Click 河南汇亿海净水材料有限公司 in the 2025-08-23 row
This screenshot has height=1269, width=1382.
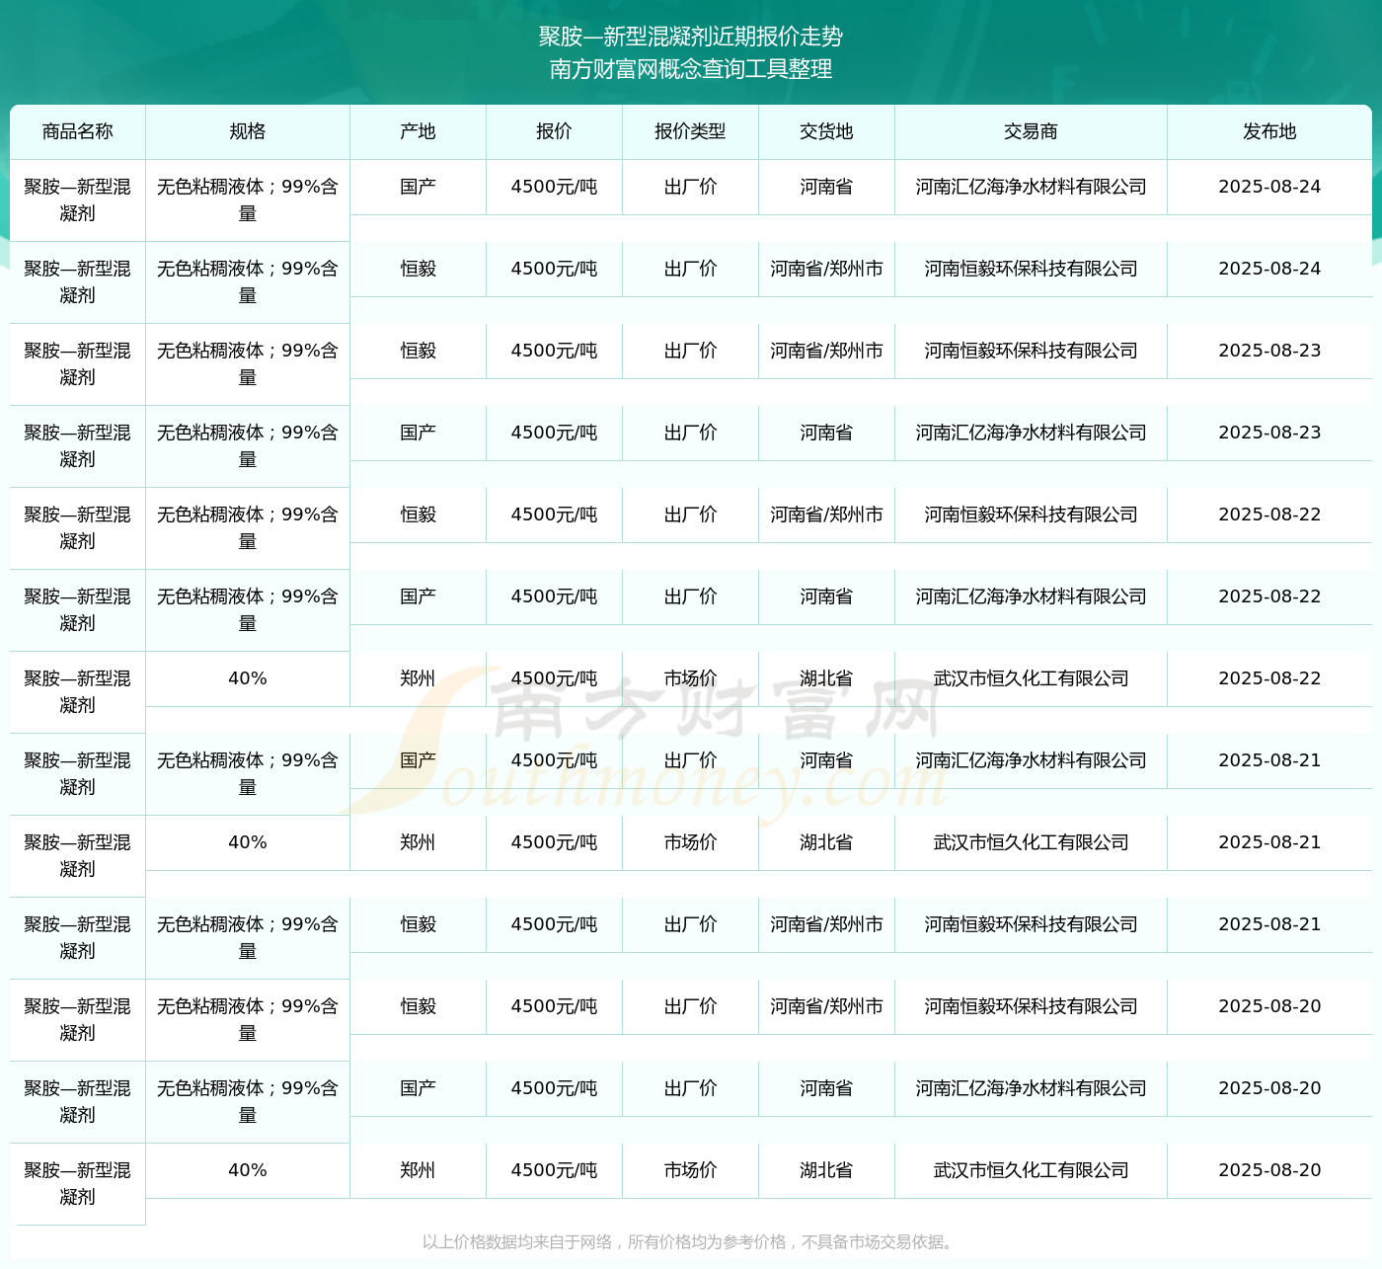pos(1031,433)
